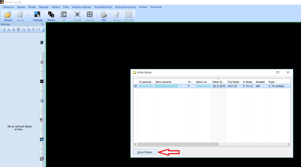Click the horizontal scrollbar in study list
Screen dimensions: 301x167
[178, 144]
